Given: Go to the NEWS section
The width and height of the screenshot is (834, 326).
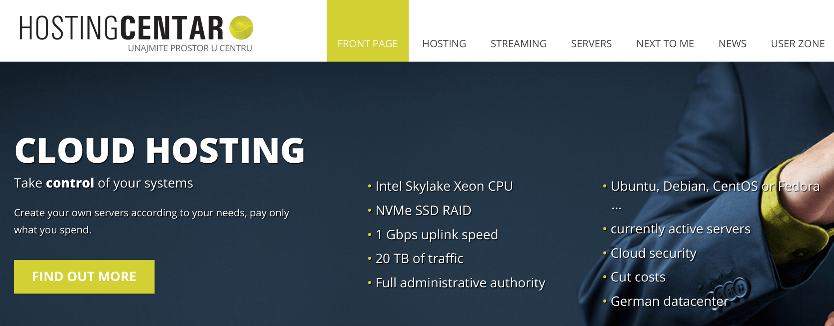Looking at the screenshot, I should click(732, 44).
